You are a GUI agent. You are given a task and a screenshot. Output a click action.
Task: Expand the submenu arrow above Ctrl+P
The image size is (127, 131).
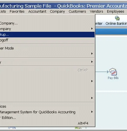point(92,62)
